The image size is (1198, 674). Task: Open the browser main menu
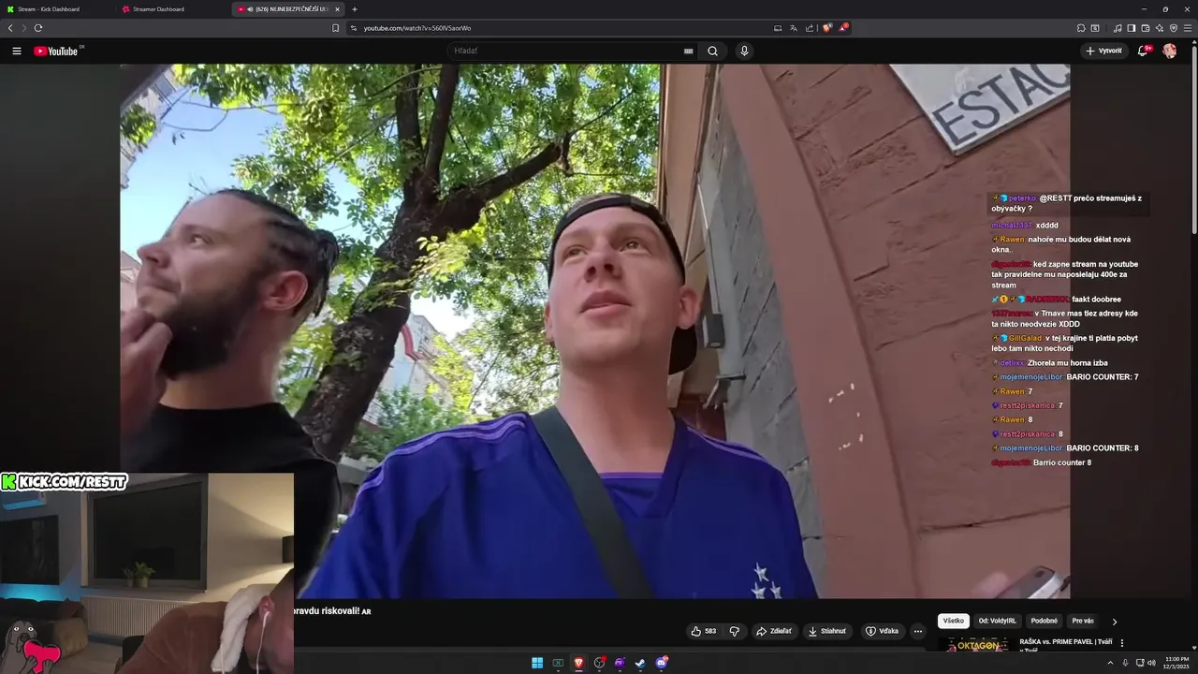click(1188, 28)
